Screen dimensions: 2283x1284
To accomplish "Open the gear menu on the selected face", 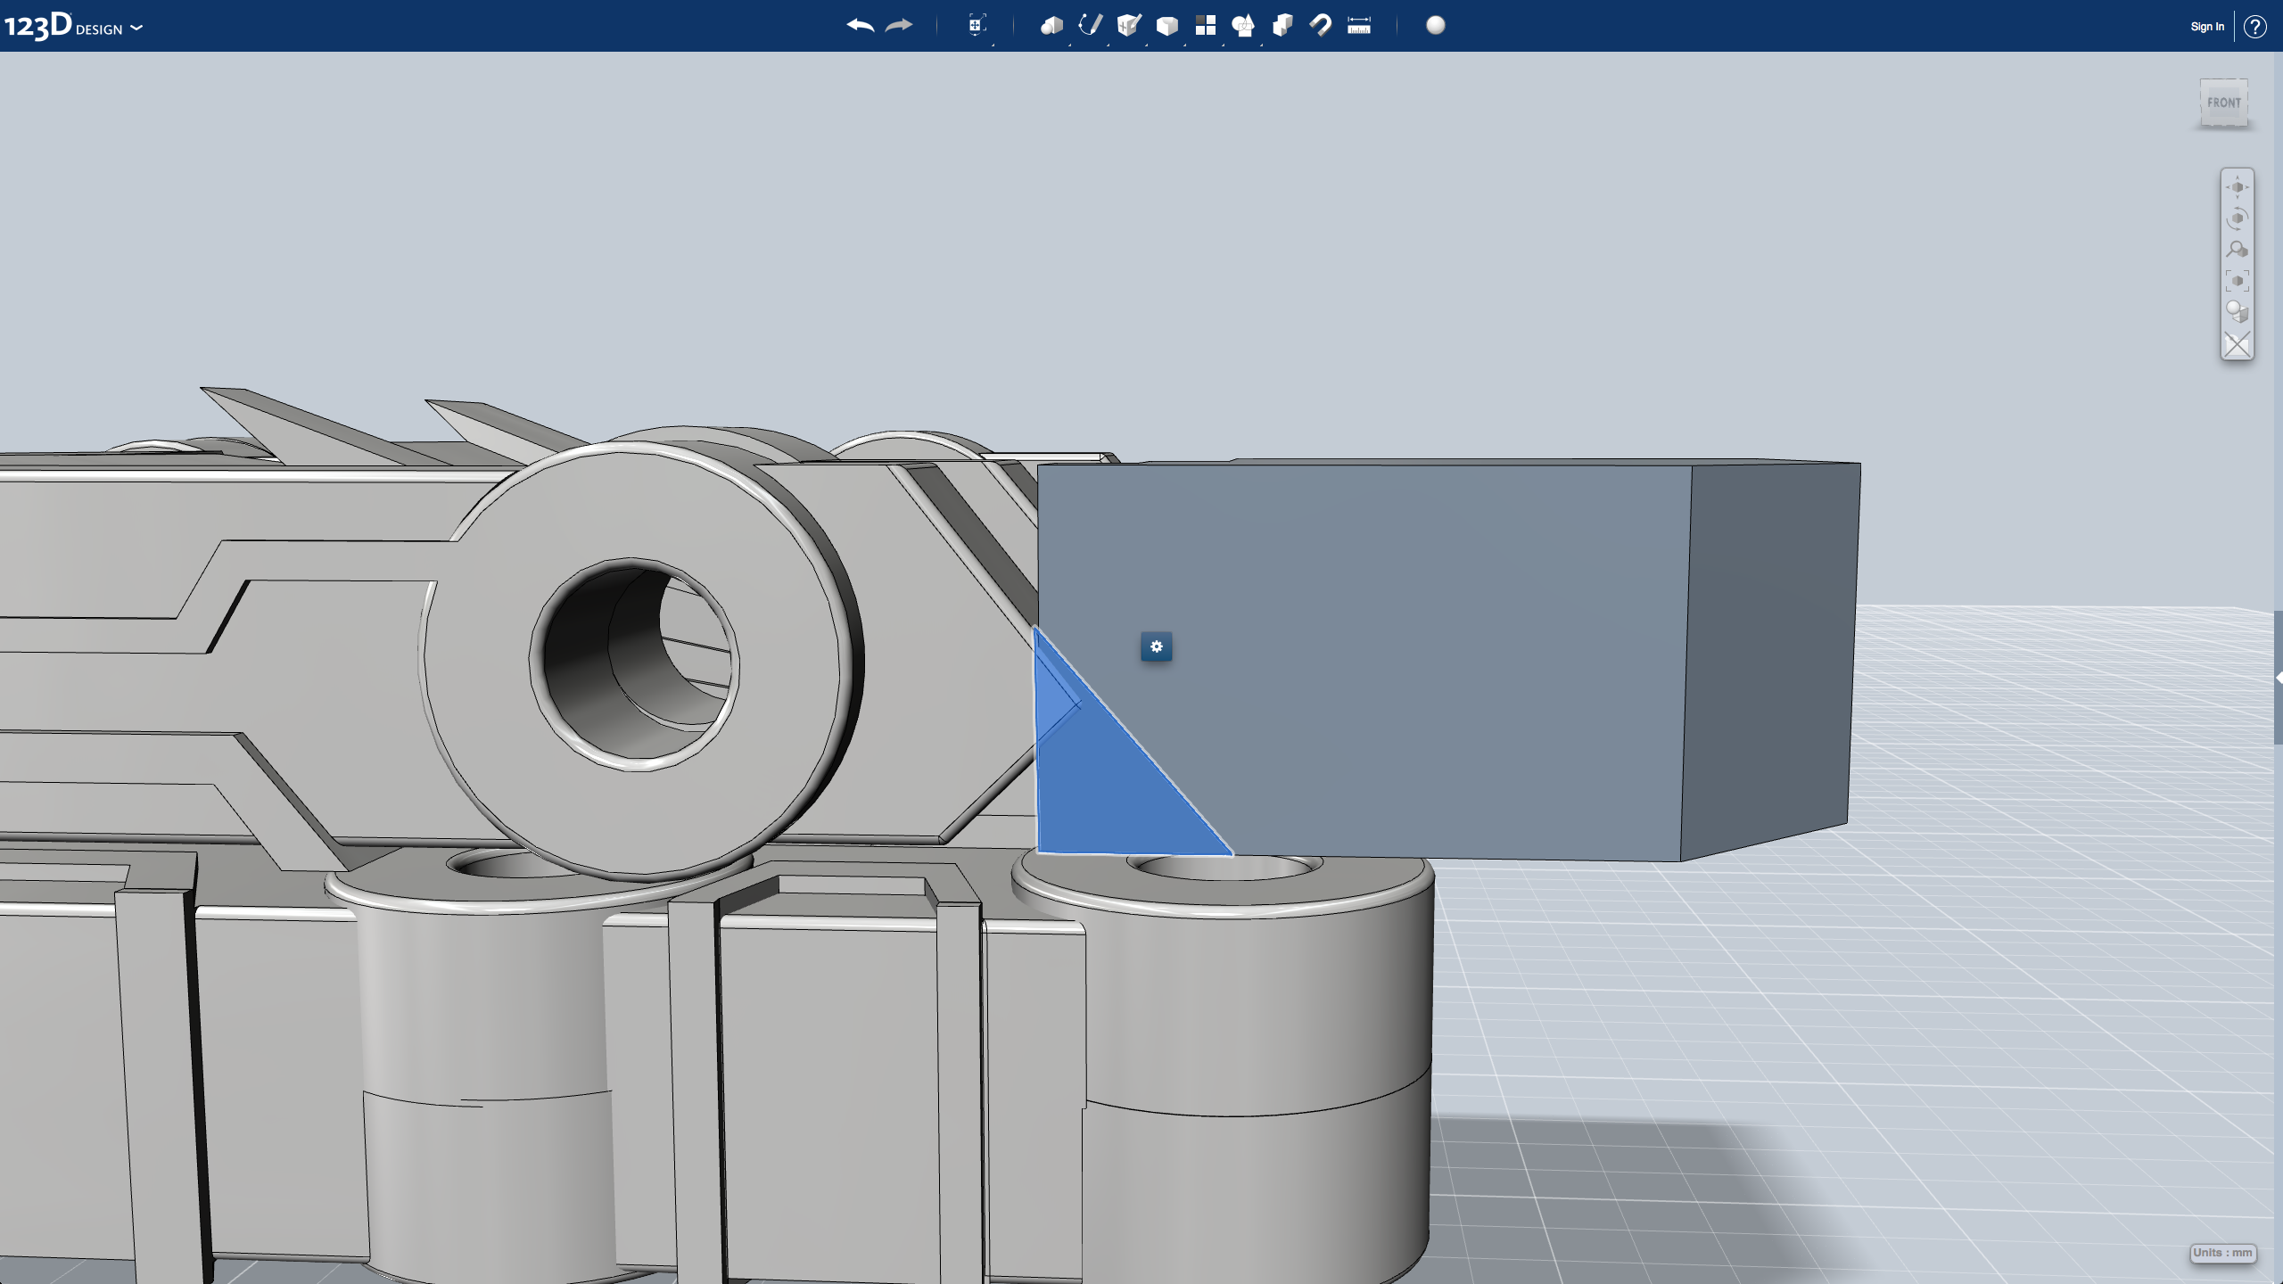I will (1157, 648).
